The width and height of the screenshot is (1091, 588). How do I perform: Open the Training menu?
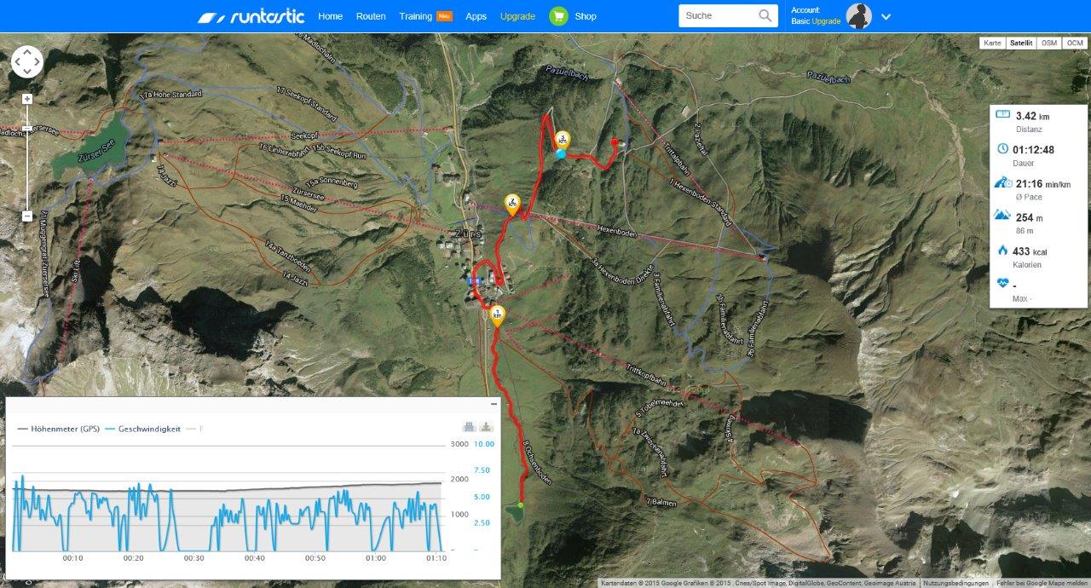(x=415, y=16)
